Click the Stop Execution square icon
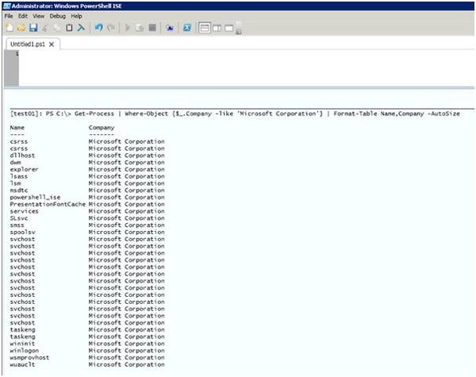 [152, 28]
